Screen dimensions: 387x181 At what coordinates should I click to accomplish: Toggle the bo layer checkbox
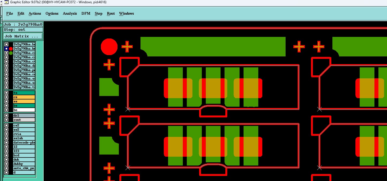[x=6, y=110]
